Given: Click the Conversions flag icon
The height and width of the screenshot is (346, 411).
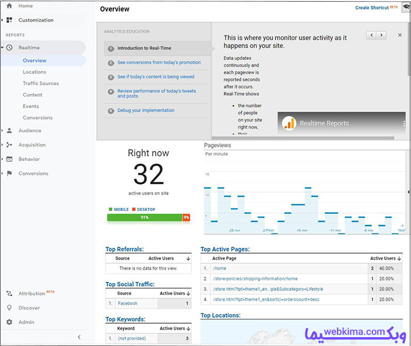Looking at the screenshot, I should (x=9, y=173).
